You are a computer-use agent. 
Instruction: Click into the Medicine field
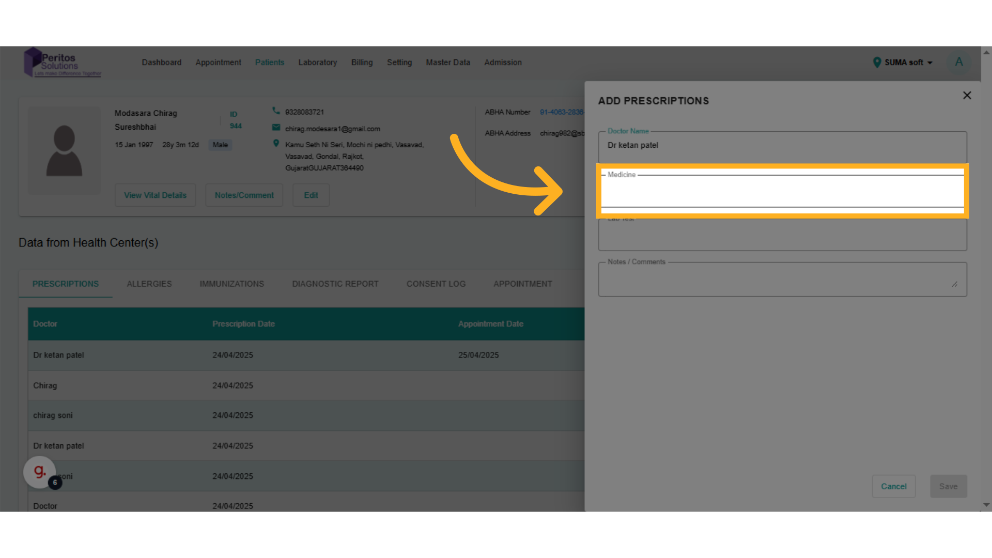782,192
